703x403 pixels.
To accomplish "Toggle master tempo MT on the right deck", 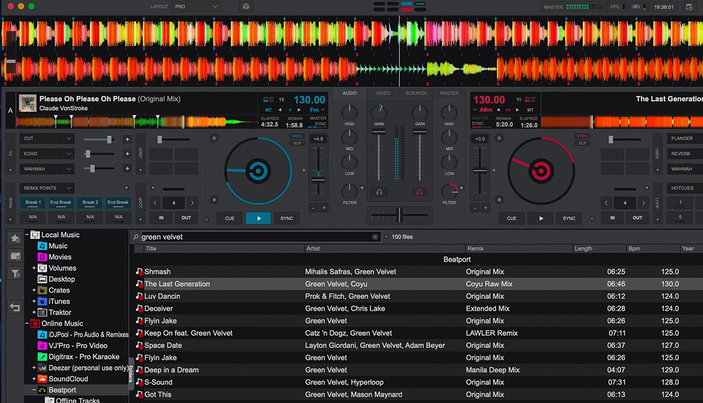I will click(531, 110).
